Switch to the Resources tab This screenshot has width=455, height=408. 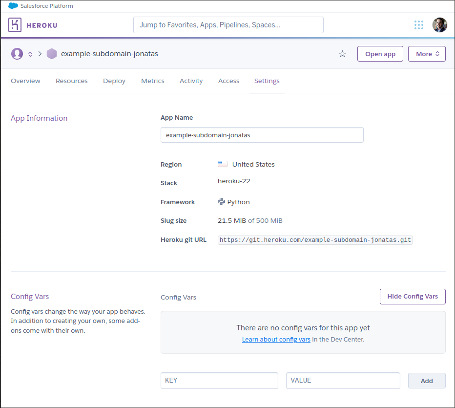click(x=72, y=81)
